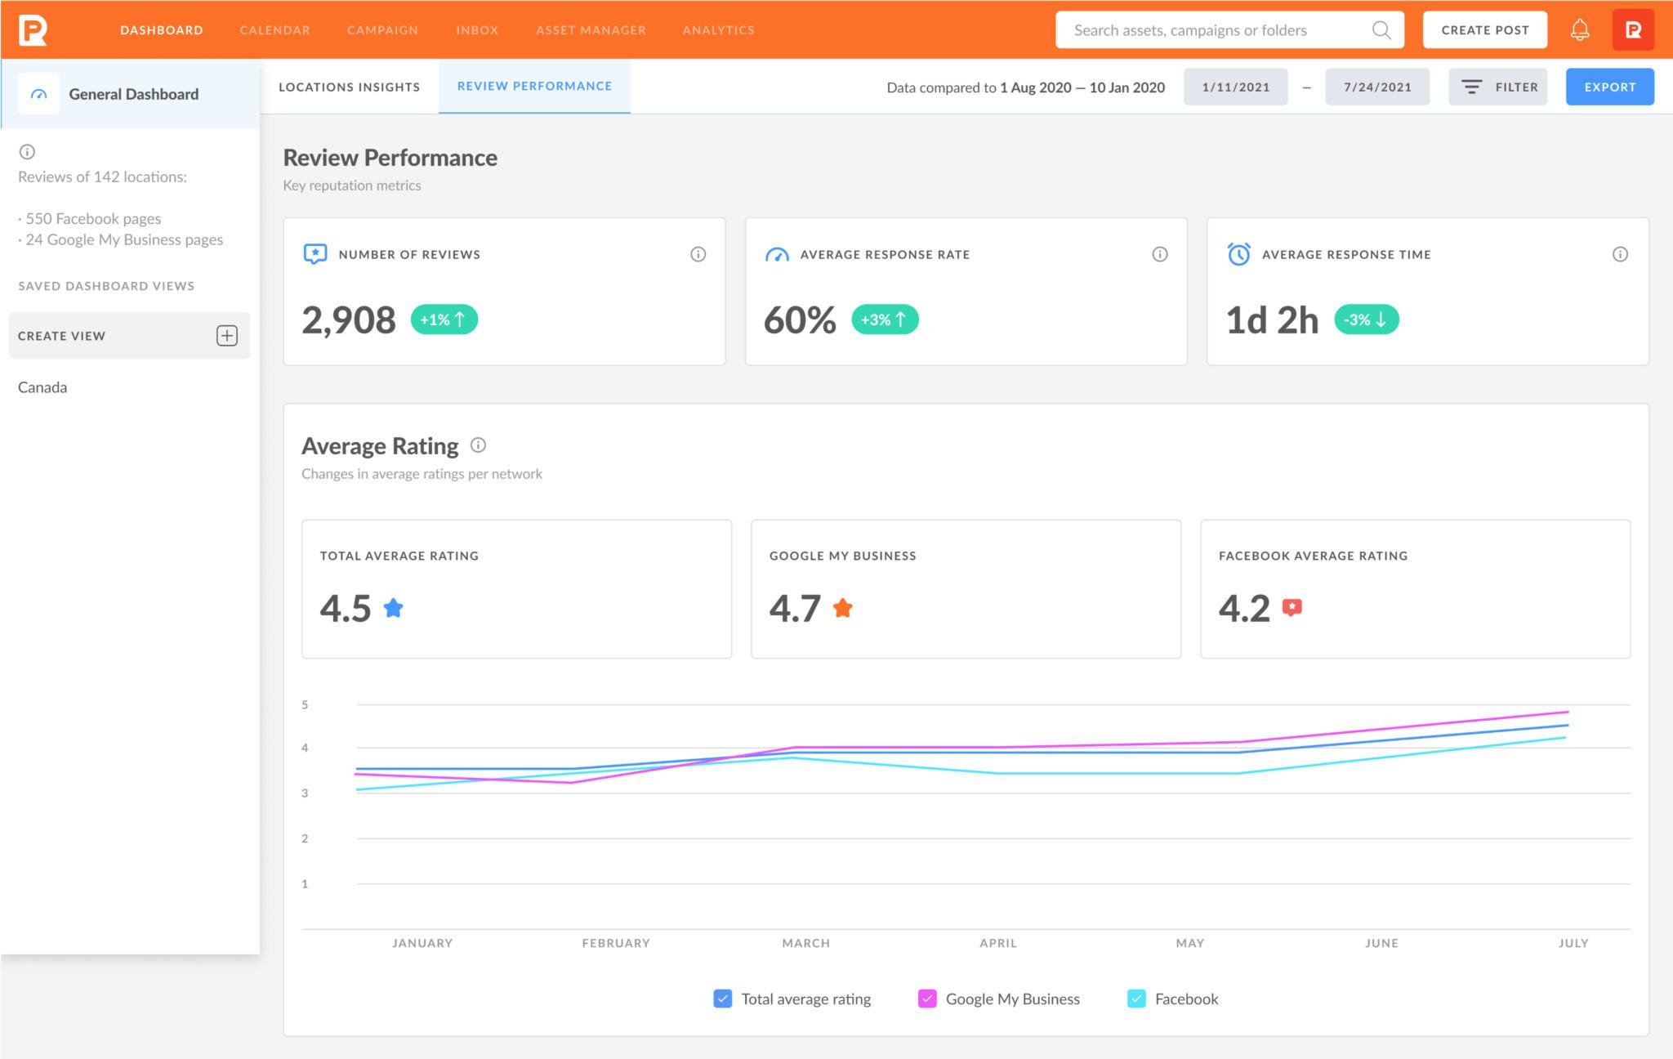Toggle the Facebook legend checkbox
This screenshot has height=1059, width=1673.
[x=1136, y=999]
